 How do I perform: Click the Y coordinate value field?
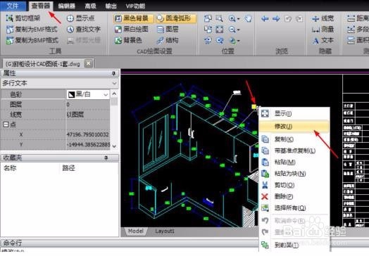[x=87, y=144]
